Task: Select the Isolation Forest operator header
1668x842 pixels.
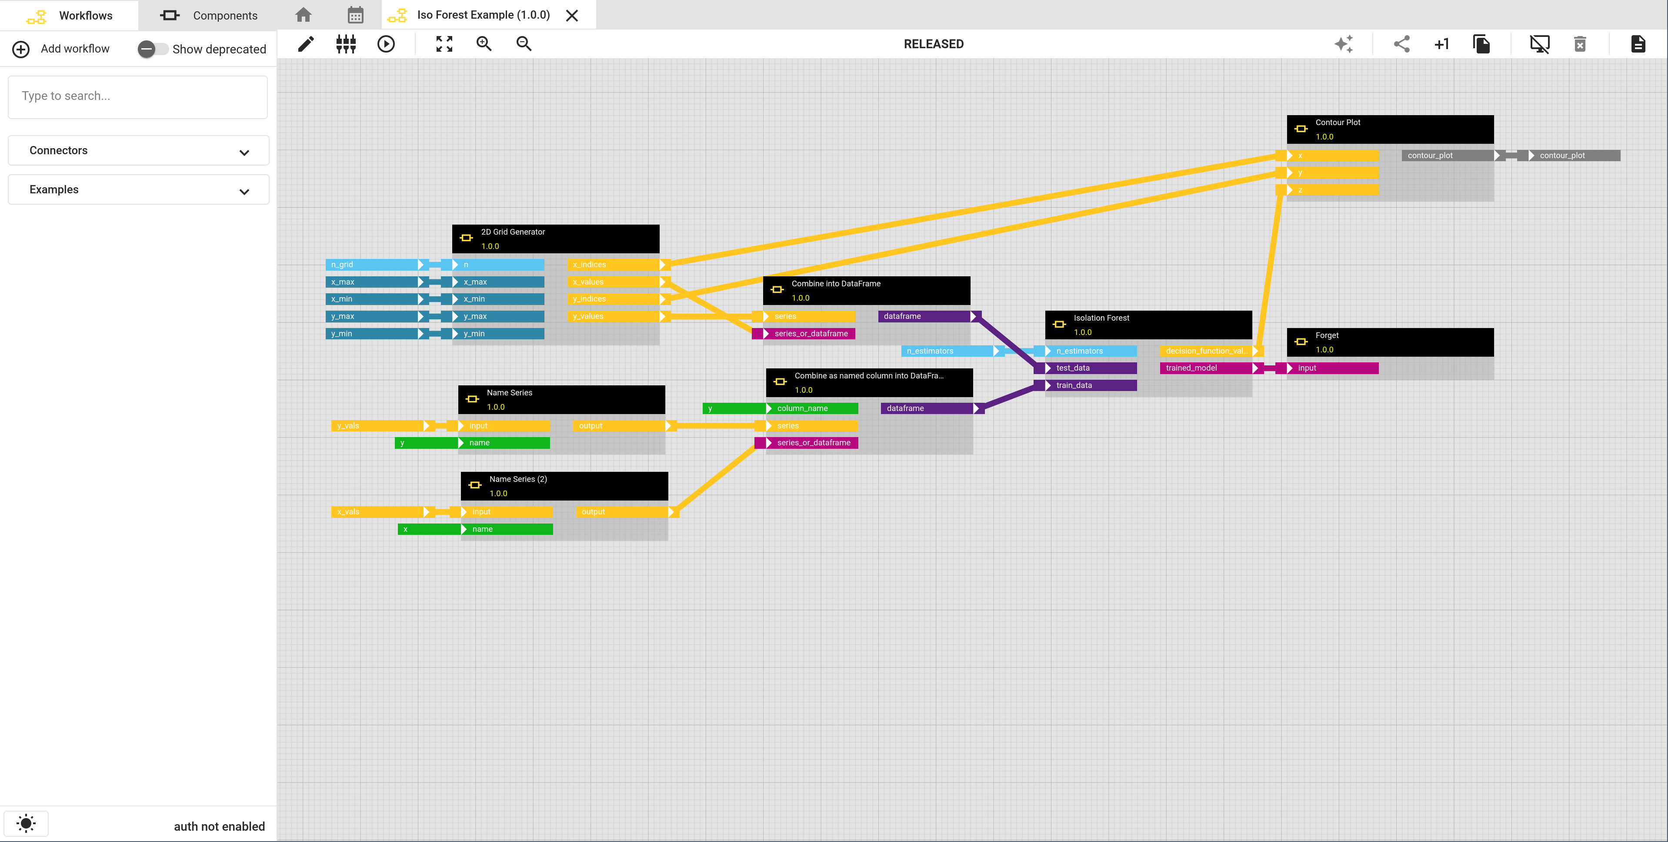Action: click(x=1149, y=325)
